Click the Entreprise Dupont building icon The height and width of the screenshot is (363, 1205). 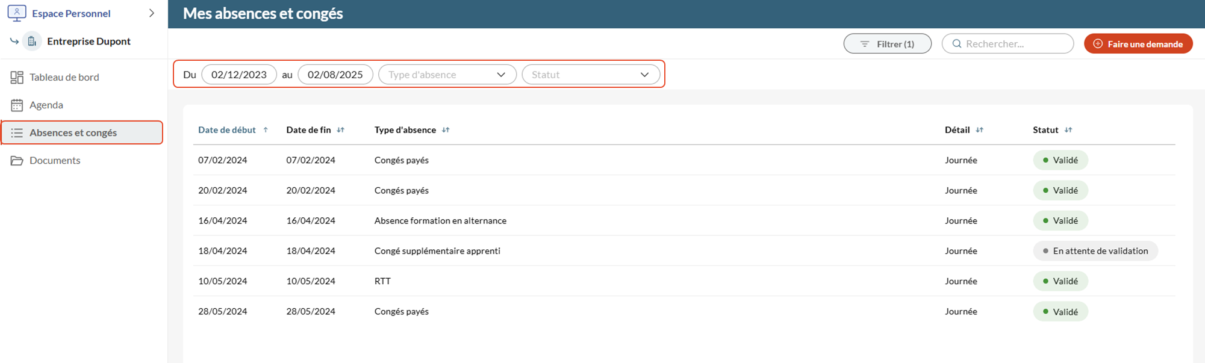click(x=32, y=42)
